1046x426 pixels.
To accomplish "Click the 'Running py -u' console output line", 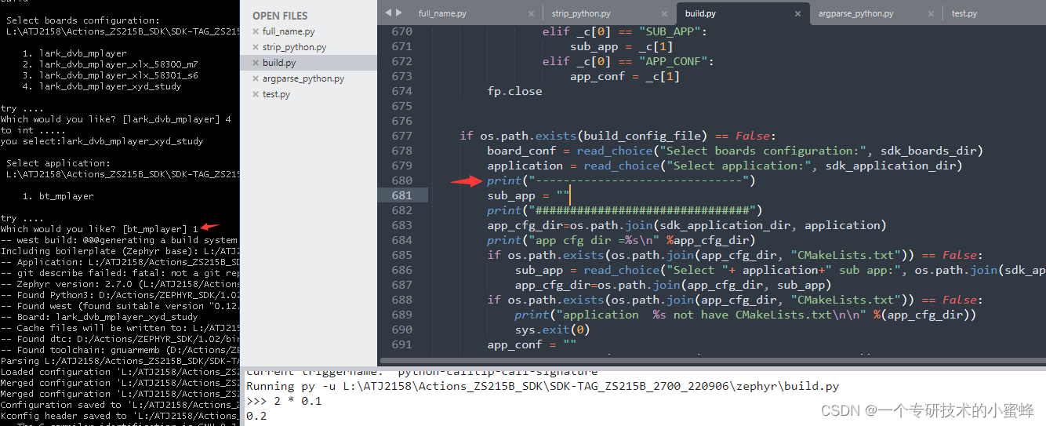I will pos(542,386).
